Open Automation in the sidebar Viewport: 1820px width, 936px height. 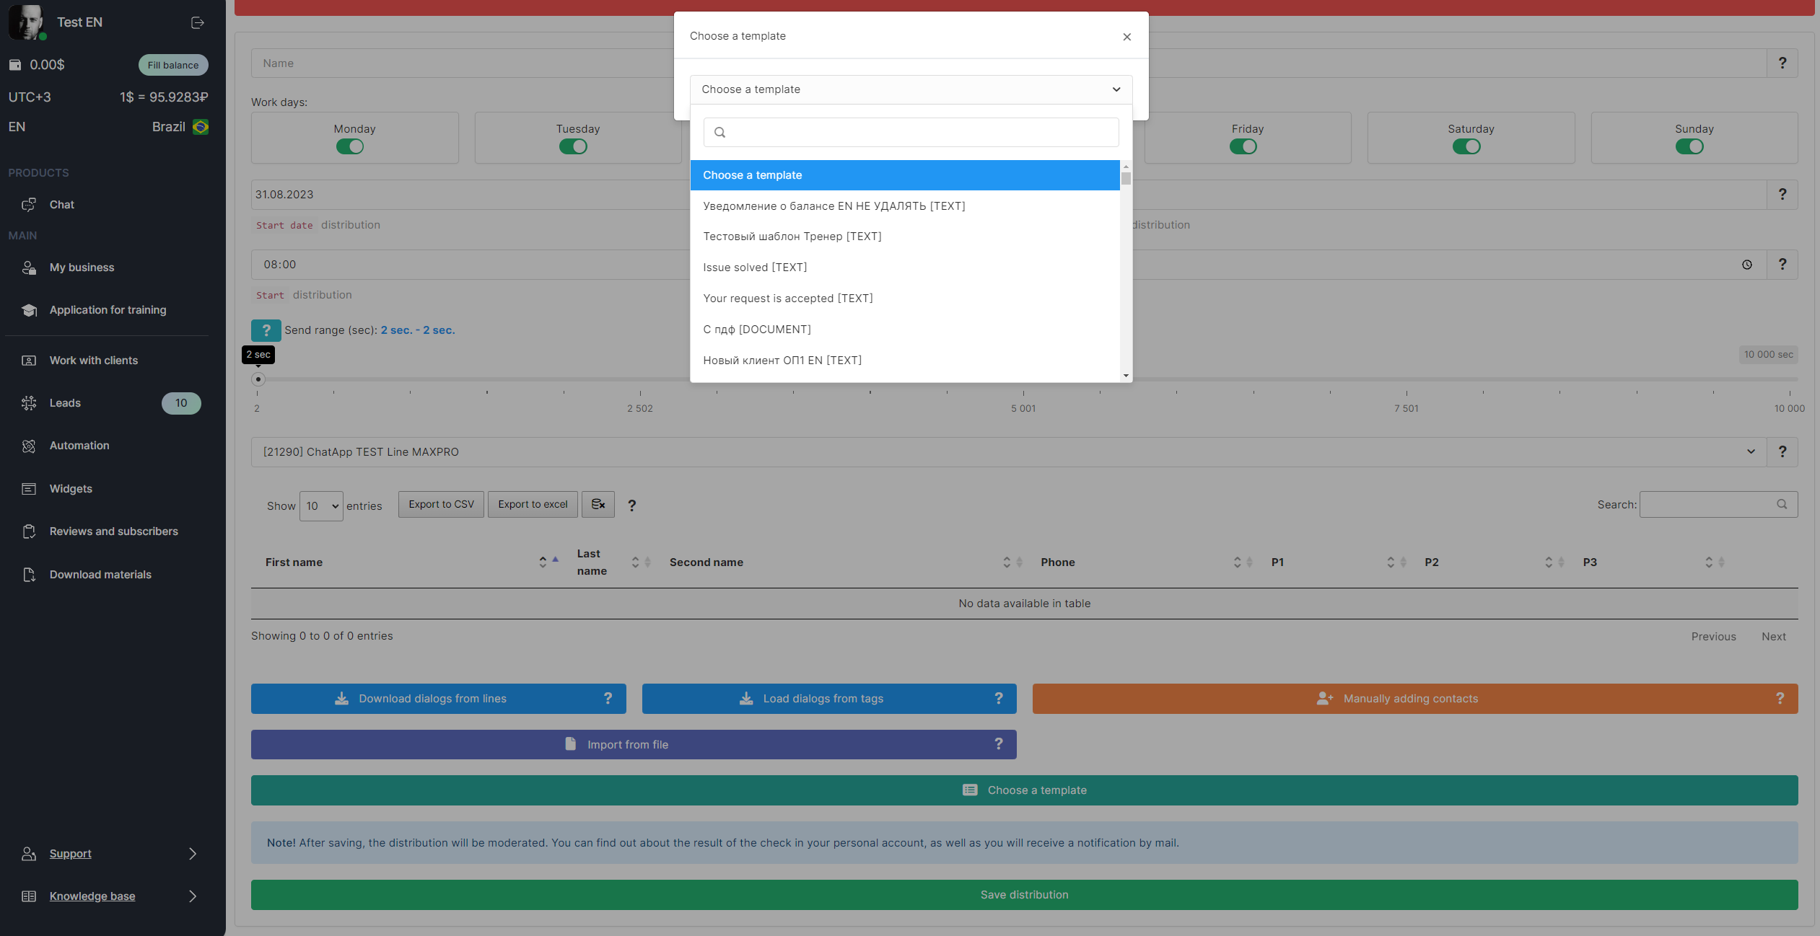[79, 446]
